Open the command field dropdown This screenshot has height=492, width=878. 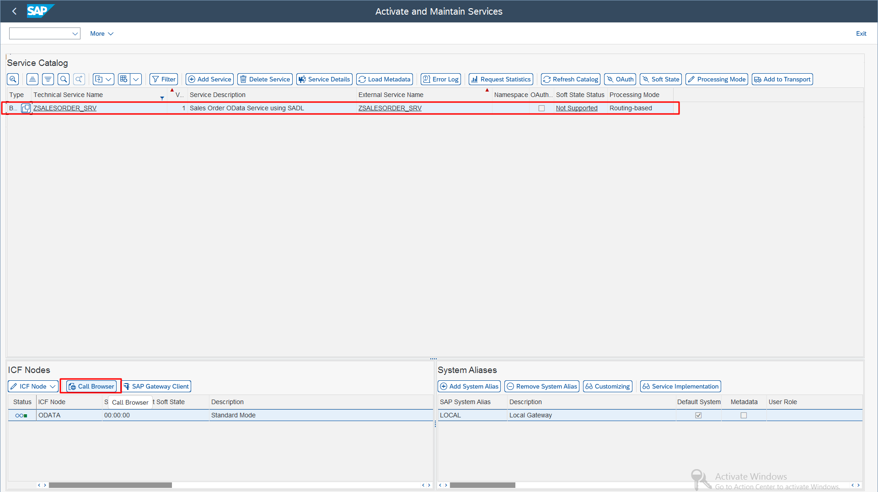click(x=75, y=33)
